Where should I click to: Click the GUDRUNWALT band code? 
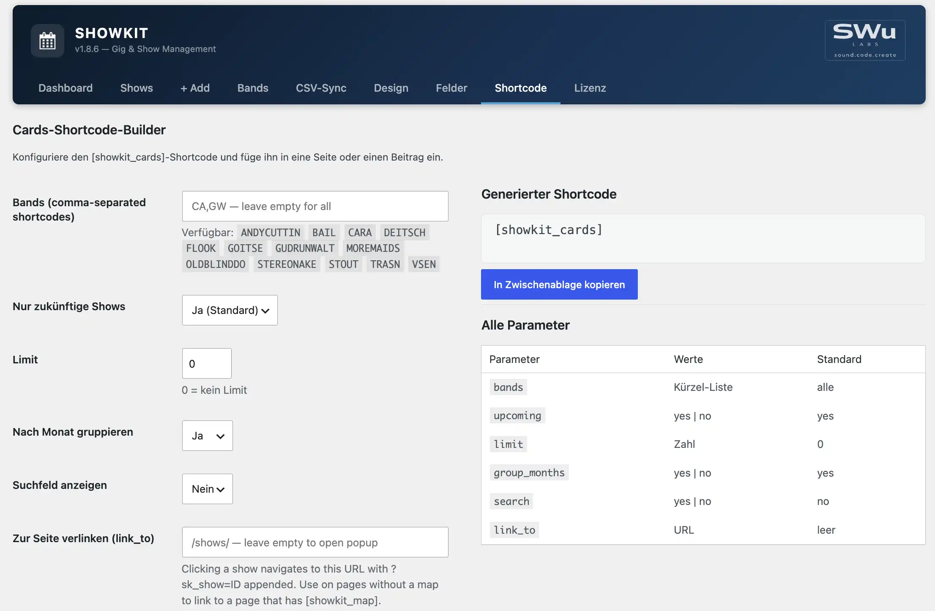coord(305,248)
